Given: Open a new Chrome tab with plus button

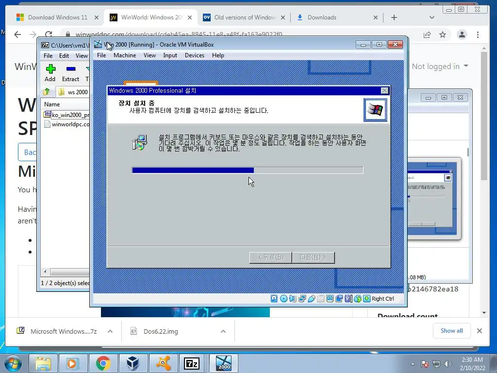Looking at the screenshot, I should [394, 17].
